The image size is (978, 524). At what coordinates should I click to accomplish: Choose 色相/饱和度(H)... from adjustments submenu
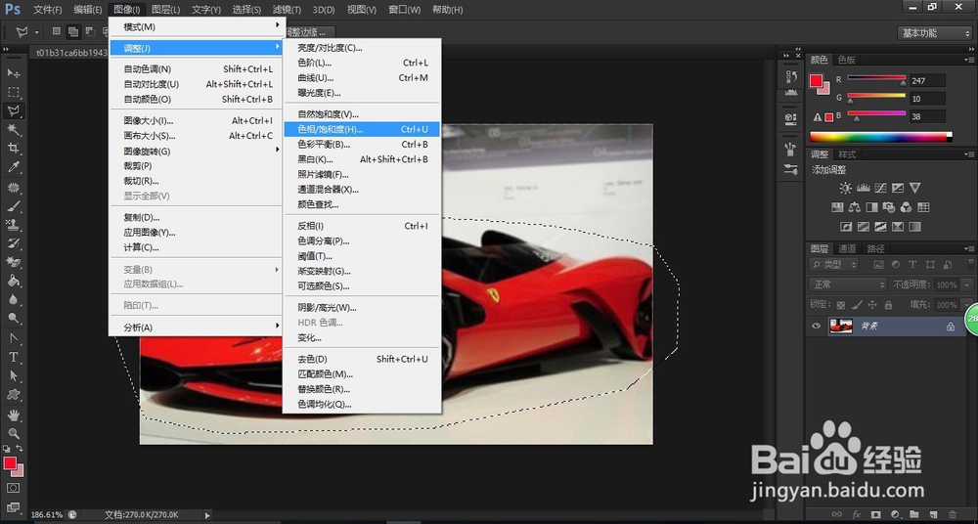[362, 129]
